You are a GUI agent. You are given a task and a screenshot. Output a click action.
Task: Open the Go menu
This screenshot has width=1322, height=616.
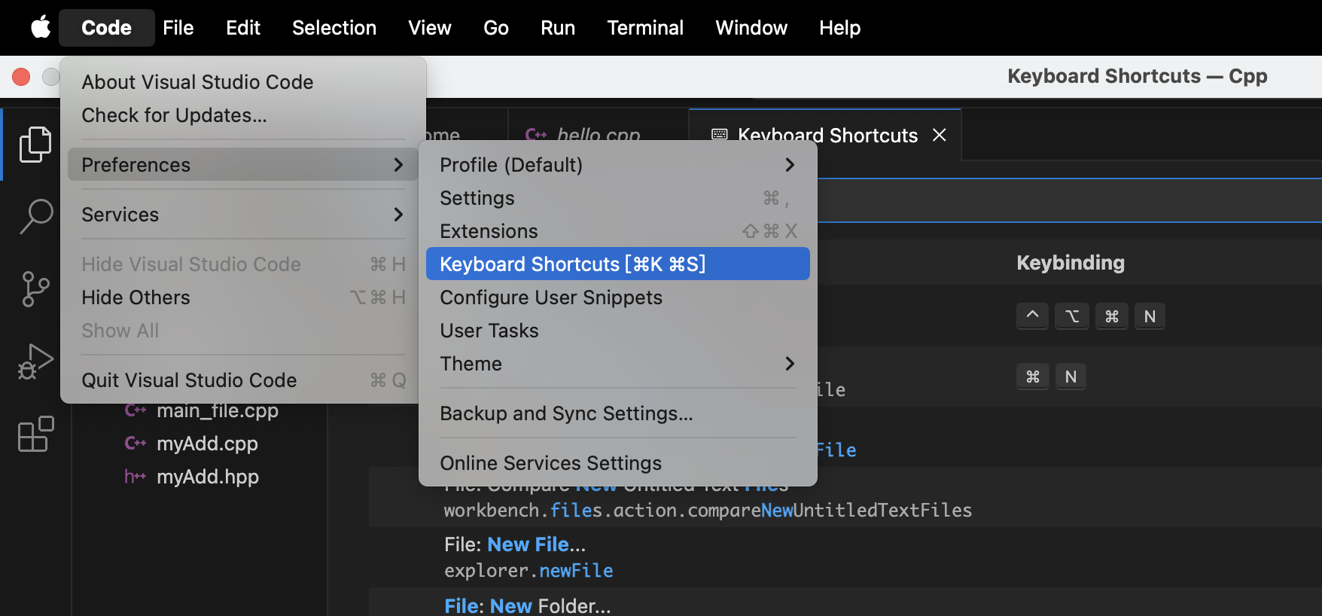pos(496,28)
